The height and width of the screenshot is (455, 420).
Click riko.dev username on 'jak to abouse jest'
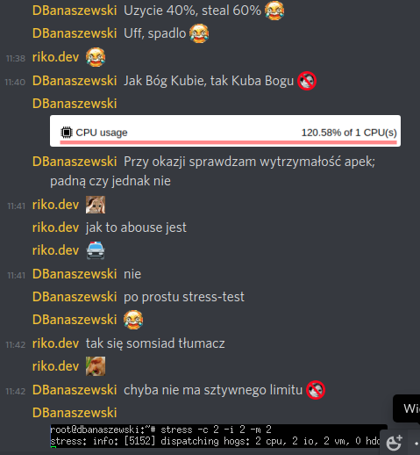[55, 227]
